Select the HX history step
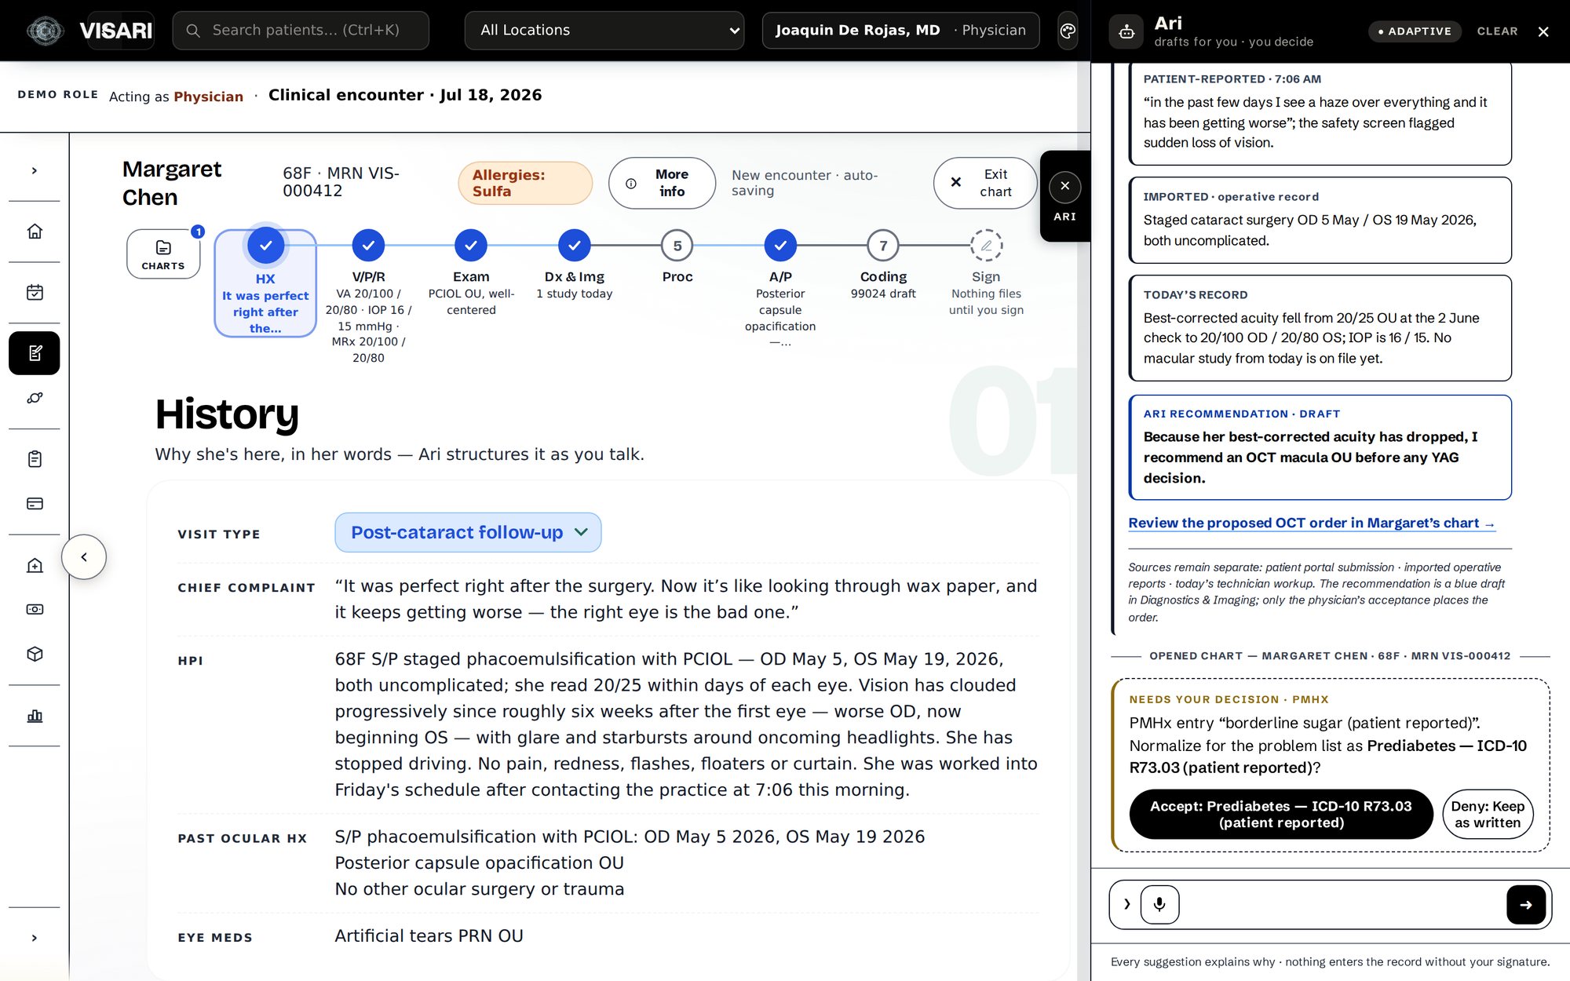This screenshot has width=1570, height=981. [x=265, y=283]
